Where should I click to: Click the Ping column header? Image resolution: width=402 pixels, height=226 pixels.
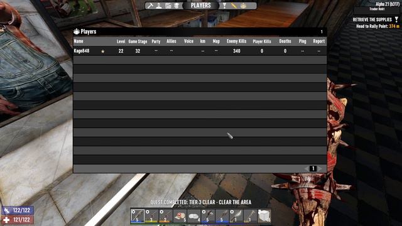(x=303, y=41)
